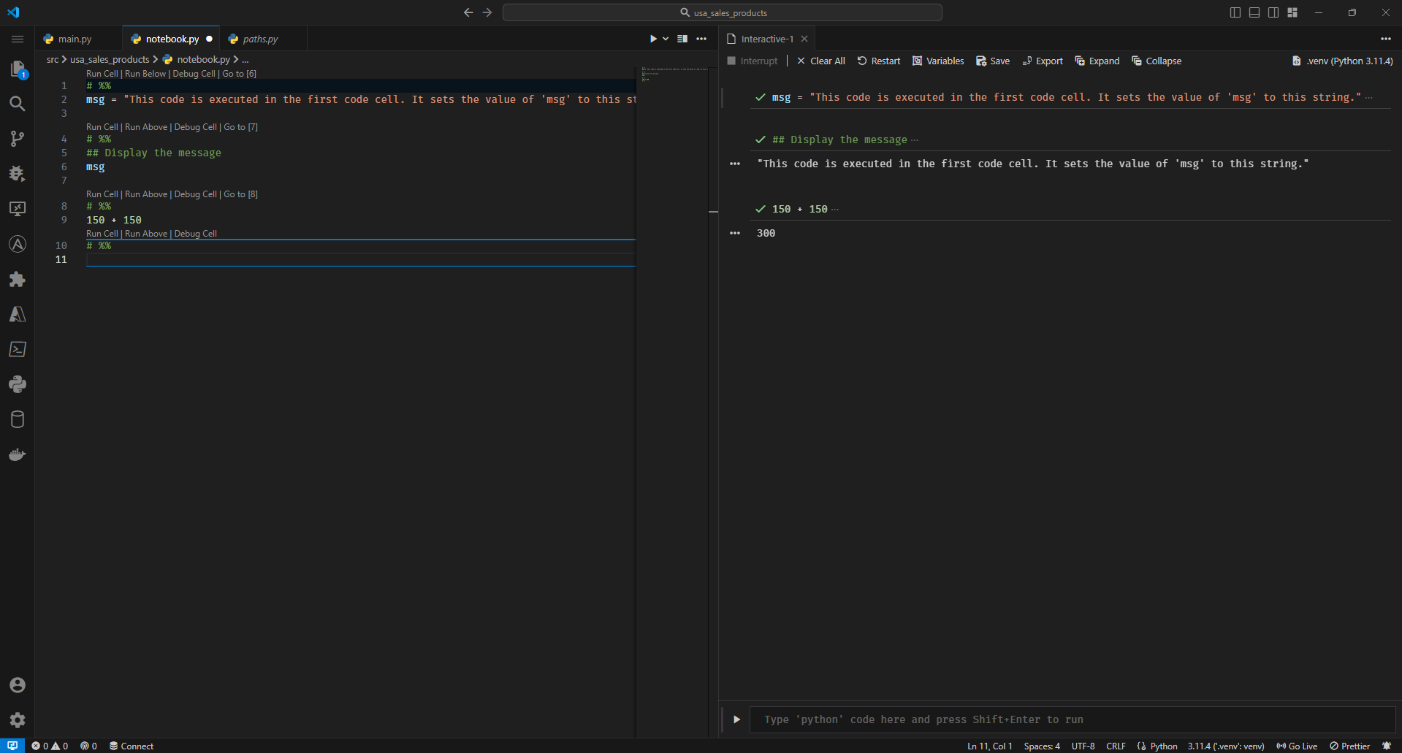The image size is (1402, 753).
Task: Navigate forward with the right arrow
Action: (x=487, y=12)
